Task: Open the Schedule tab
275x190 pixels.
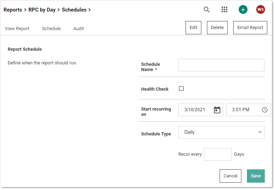Action: point(51,29)
